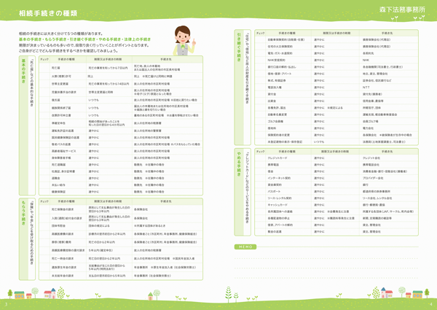Click the 基本の手続き vertical section label

click(x=23, y=71)
